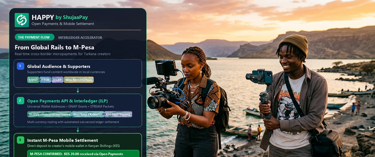
Task: Click 'Open Payments API & Interledger (ILP)' title
Action: point(67,101)
